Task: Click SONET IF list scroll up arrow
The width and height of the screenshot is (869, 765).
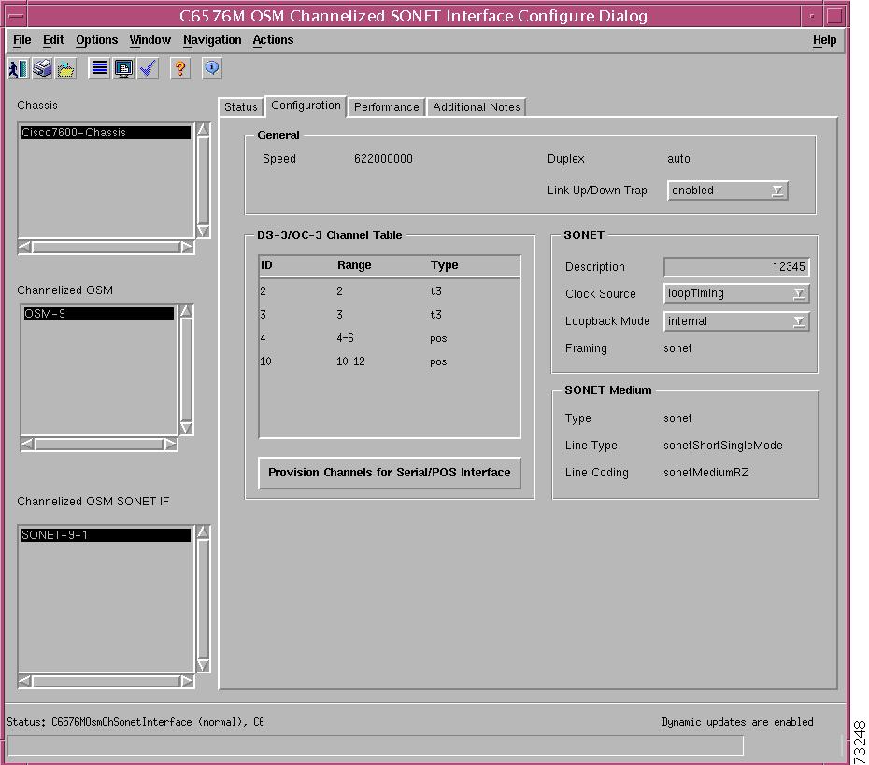Action: click(204, 532)
